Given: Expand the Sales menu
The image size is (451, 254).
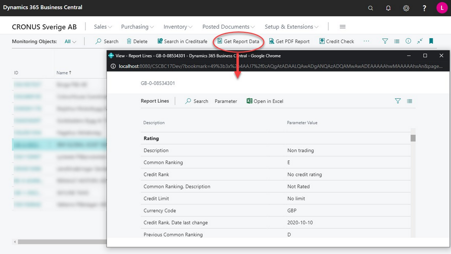Looking at the screenshot, I should coord(103,27).
